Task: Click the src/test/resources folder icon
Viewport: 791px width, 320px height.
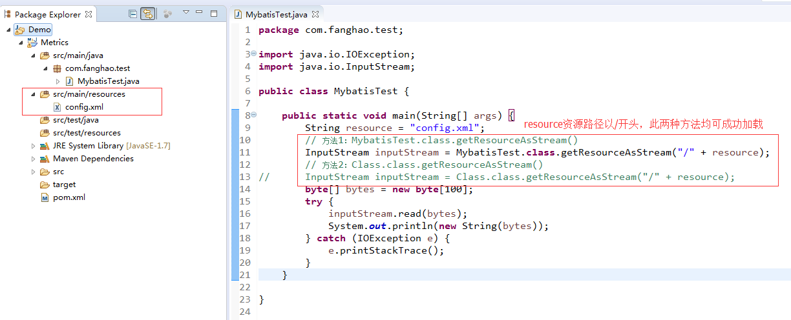Action: point(45,133)
